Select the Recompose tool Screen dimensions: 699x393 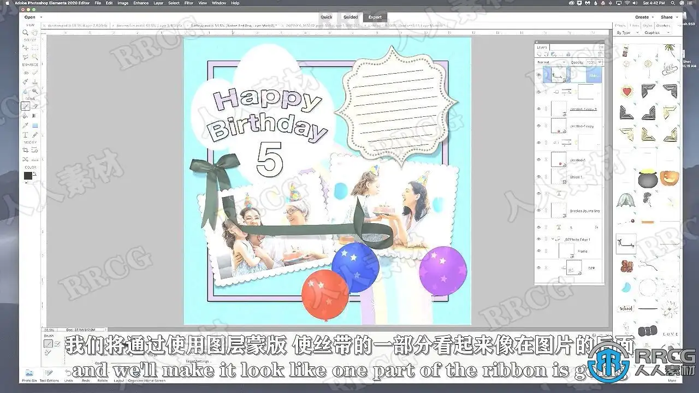[x=35, y=150]
